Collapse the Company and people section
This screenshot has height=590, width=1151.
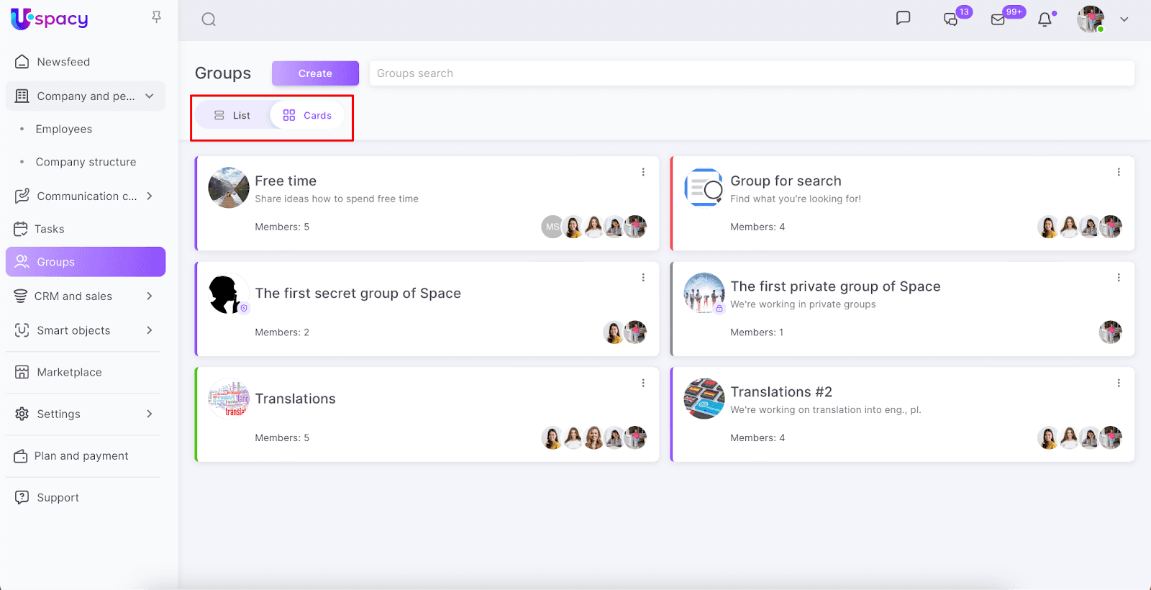150,96
